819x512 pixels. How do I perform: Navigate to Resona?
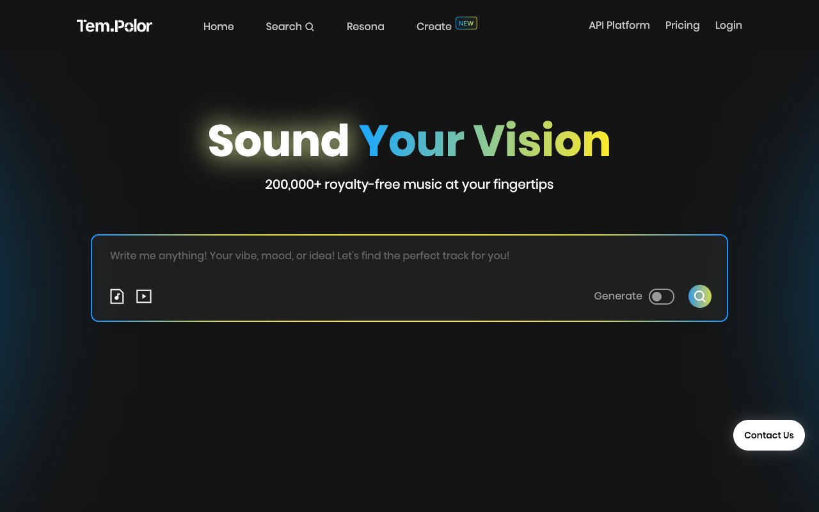click(x=365, y=26)
